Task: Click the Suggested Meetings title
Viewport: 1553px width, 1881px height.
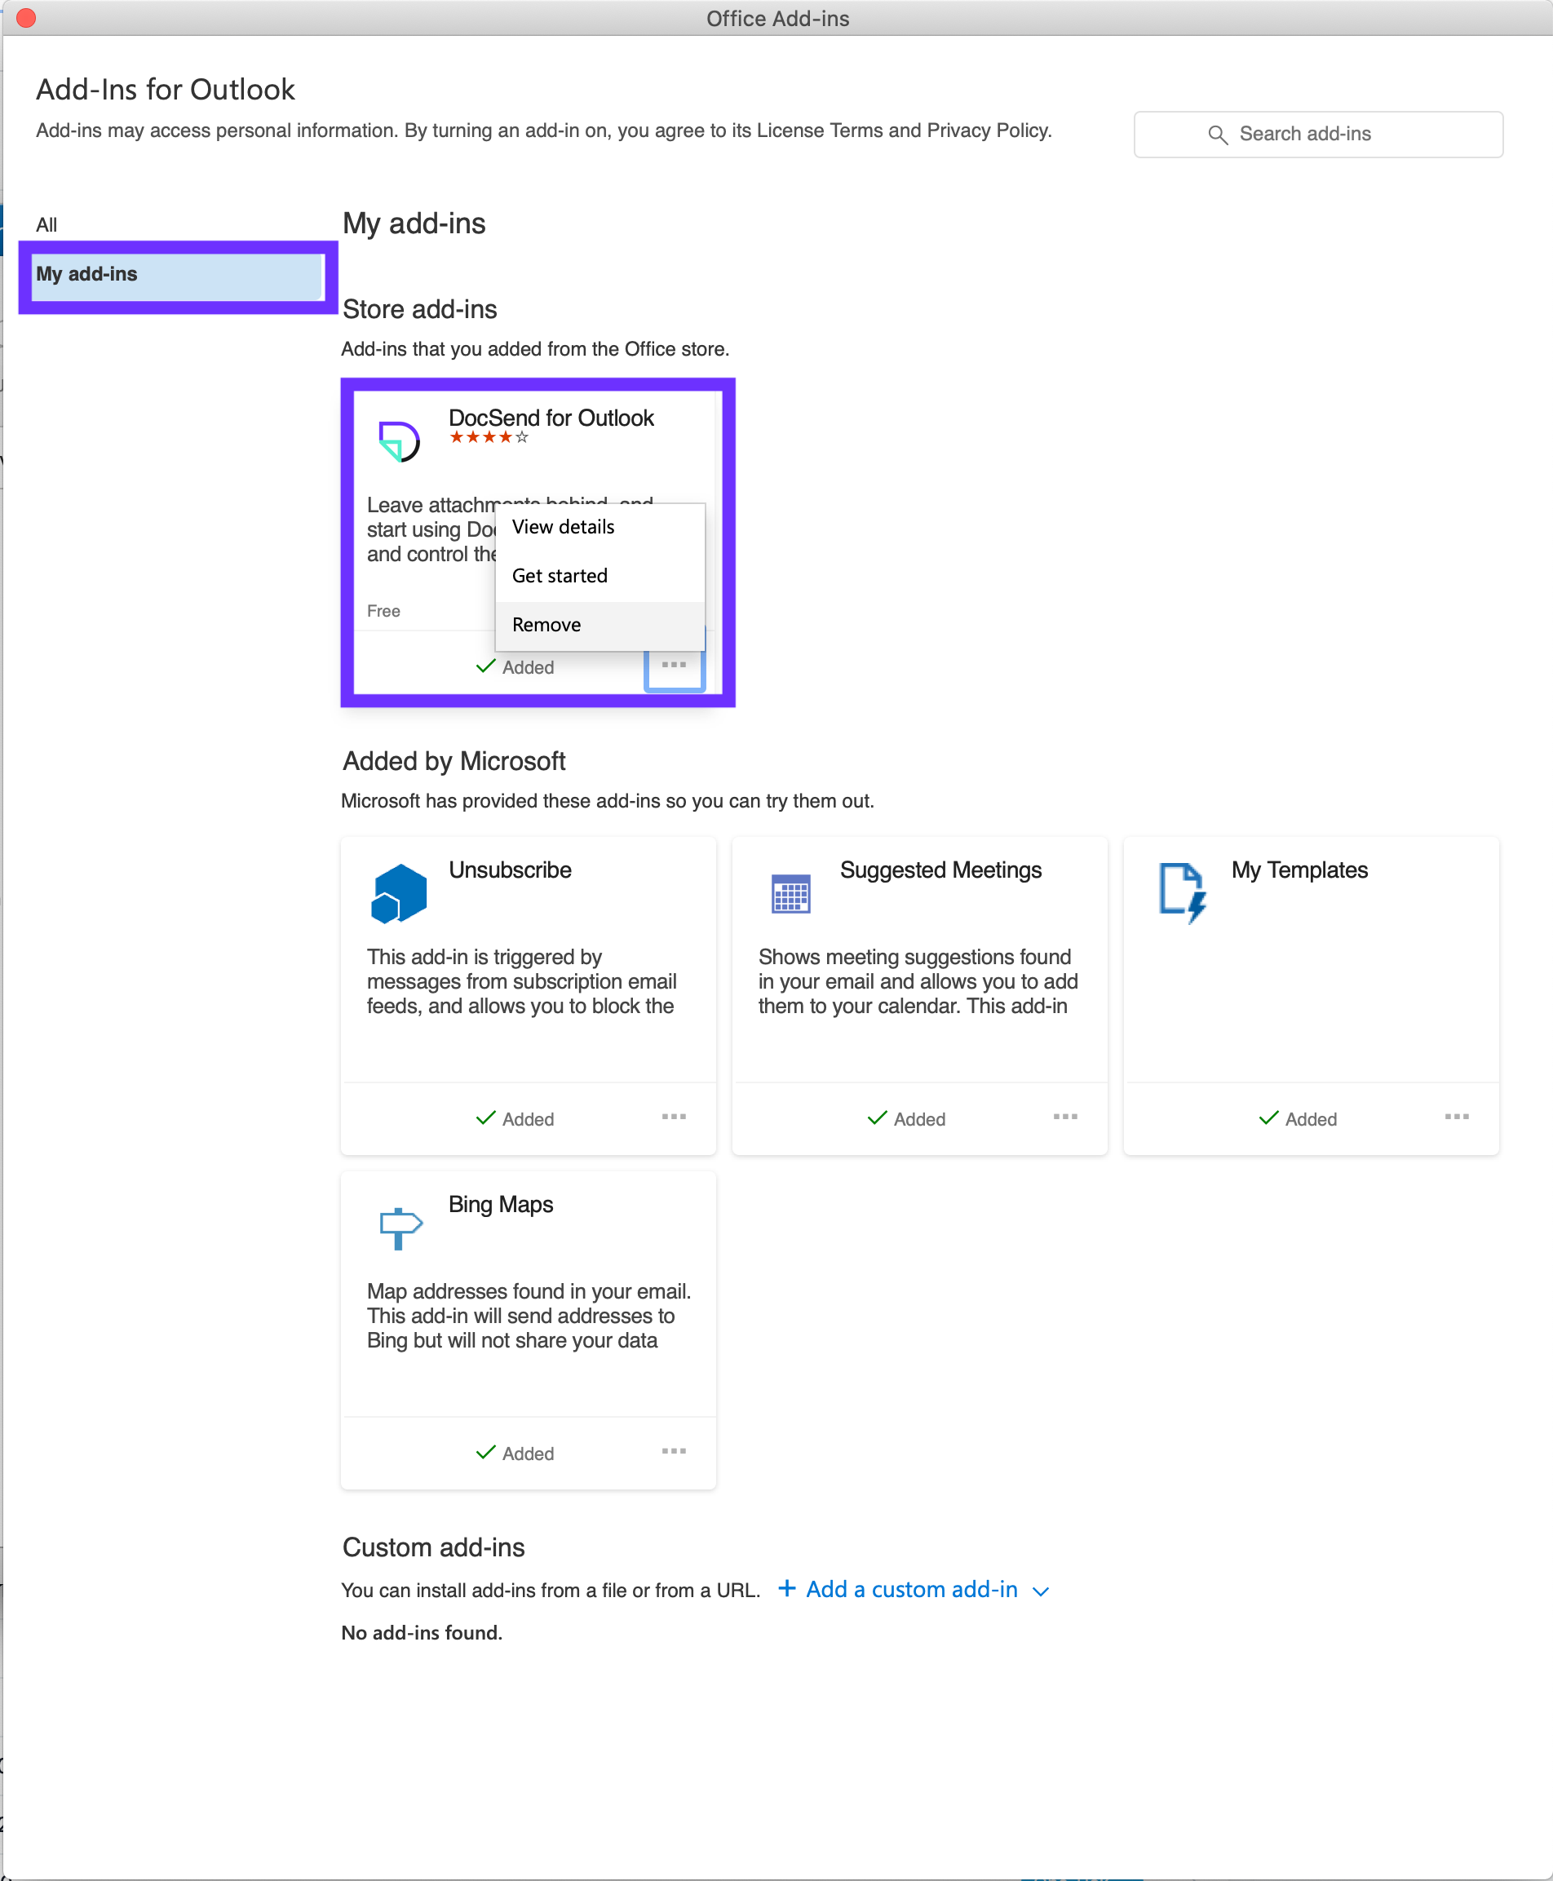Action: [x=940, y=870]
